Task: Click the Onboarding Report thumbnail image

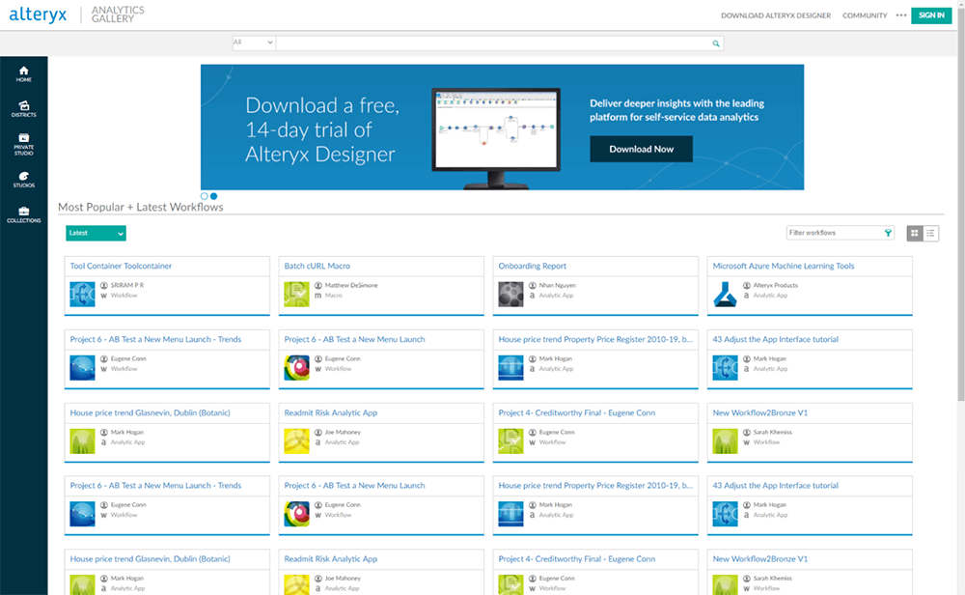Action: click(x=510, y=292)
